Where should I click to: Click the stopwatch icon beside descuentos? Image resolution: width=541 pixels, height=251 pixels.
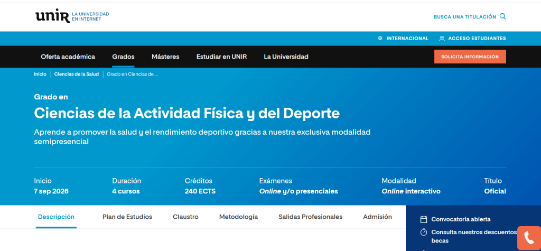point(424,232)
